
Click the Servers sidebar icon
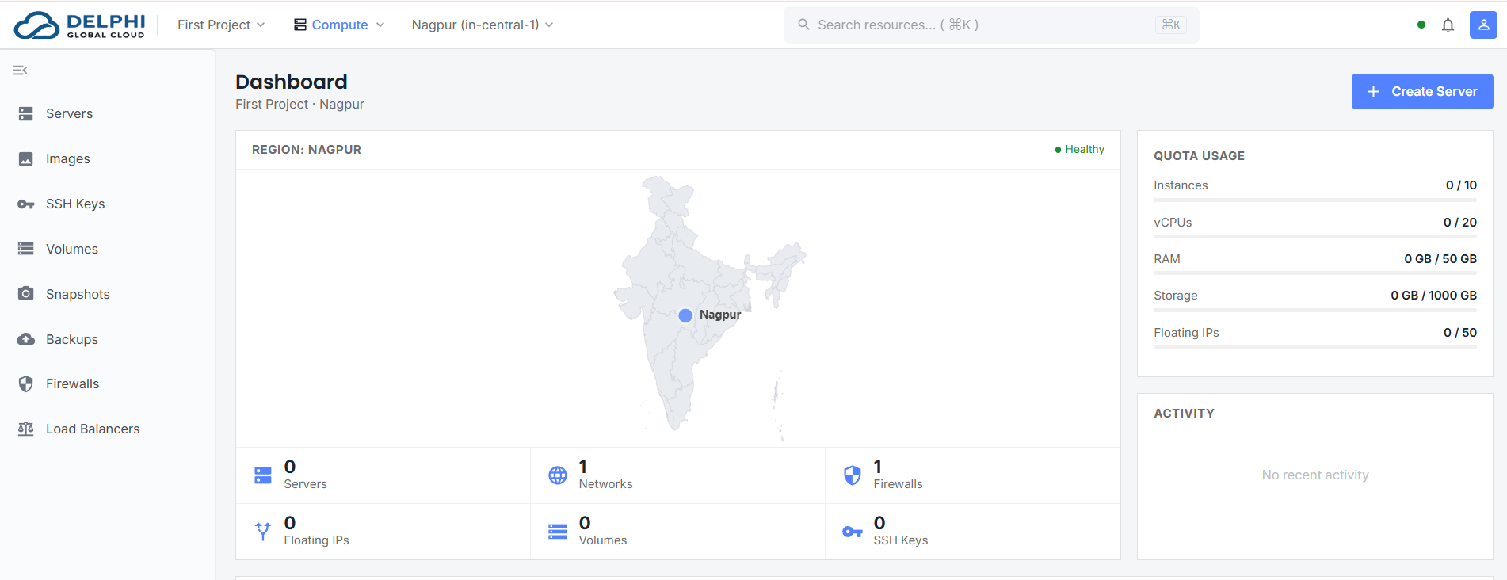[x=26, y=114]
